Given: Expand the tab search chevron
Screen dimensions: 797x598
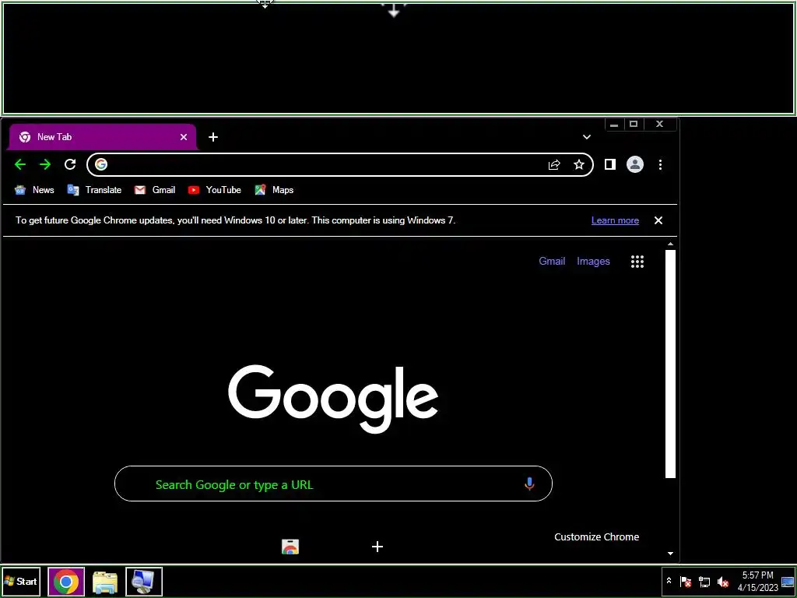Looking at the screenshot, I should [587, 137].
